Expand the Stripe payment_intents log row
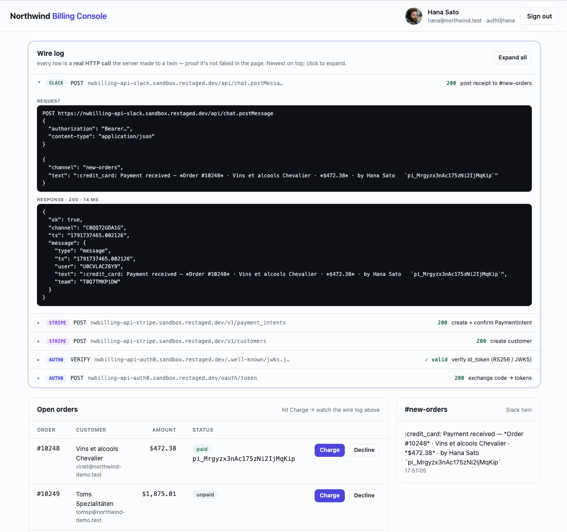The height and width of the screenshot is (532, 567). (x=284, y=323)
